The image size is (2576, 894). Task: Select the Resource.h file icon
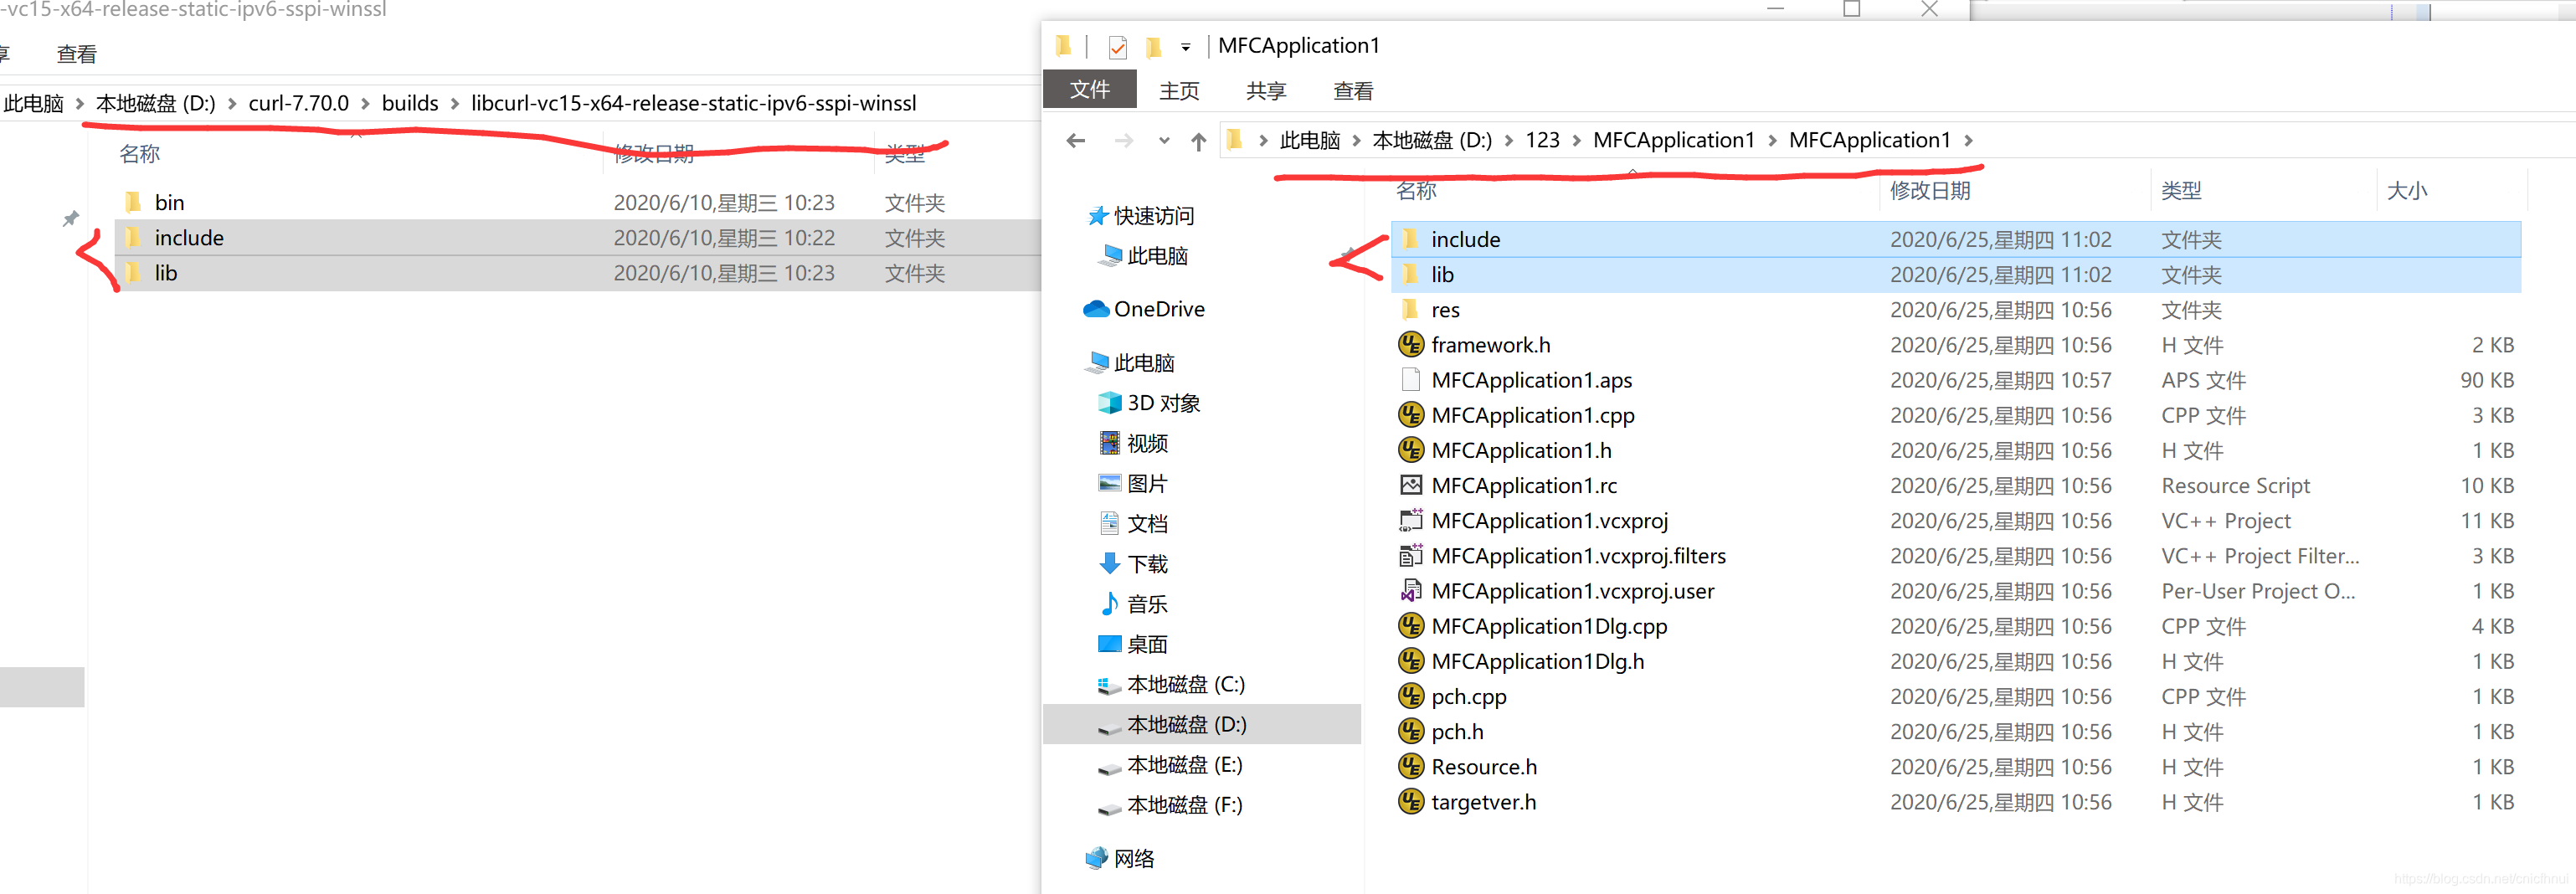pos(1410,766)
